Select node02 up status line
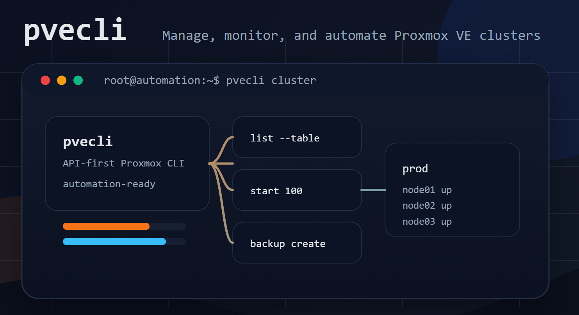 427,206
